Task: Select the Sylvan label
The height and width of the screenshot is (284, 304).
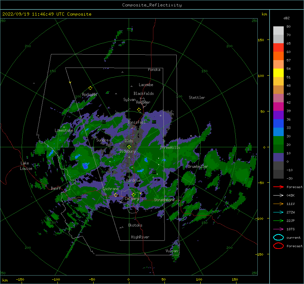Action: pos(129,100)
